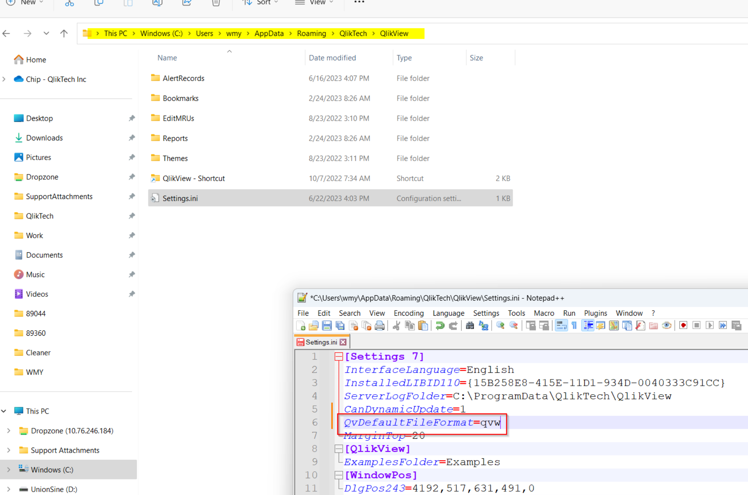Viewport: 748px width, 495px height.
Task: Click the Print icon in Notepad++ toolbar
Action: 379,326
